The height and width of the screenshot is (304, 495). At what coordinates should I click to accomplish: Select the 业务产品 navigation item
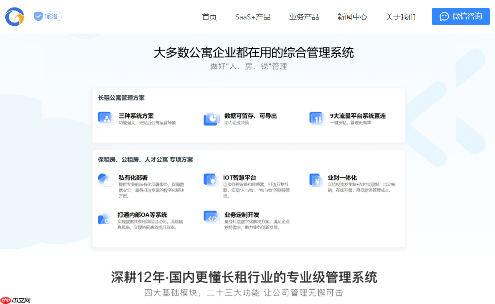point(304,17)
